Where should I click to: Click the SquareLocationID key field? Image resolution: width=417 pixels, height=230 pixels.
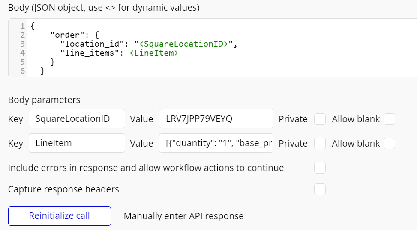tap(77, 119)
